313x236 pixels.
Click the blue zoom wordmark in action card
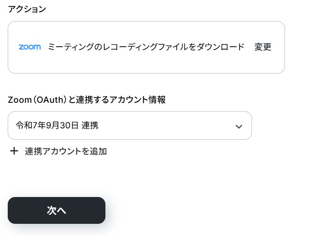30,47
